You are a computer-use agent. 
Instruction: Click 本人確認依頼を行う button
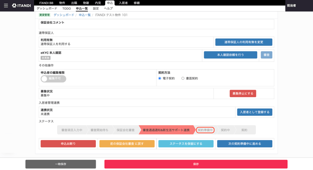click(231, 55)
